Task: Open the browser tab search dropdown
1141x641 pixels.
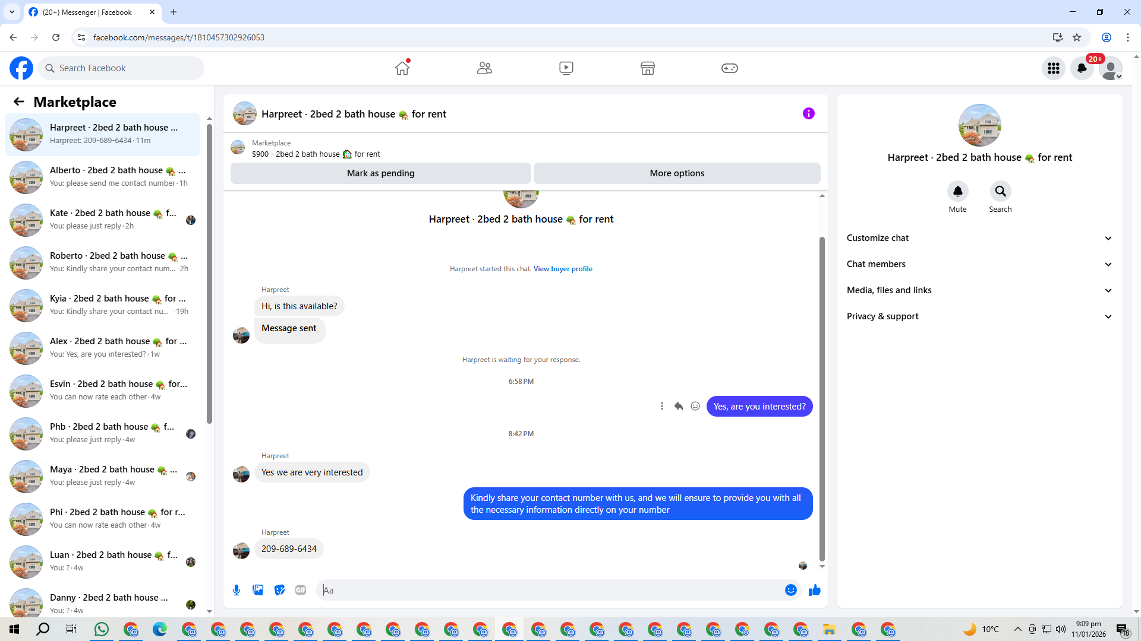Action: pos(12,12)
